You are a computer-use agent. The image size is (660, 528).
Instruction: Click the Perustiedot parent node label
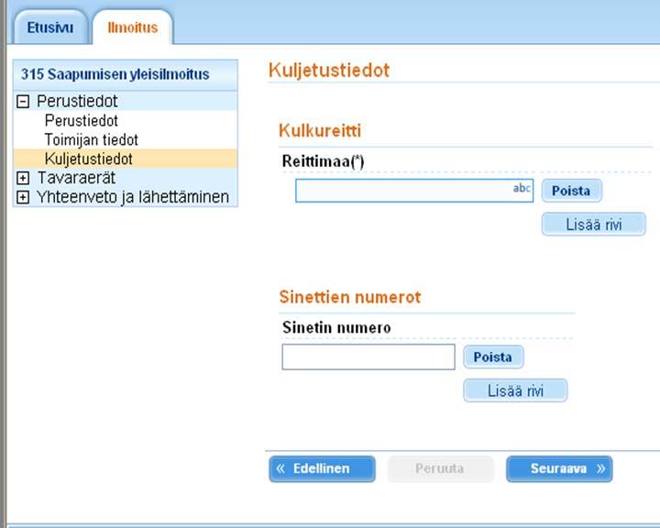[77, 102]
